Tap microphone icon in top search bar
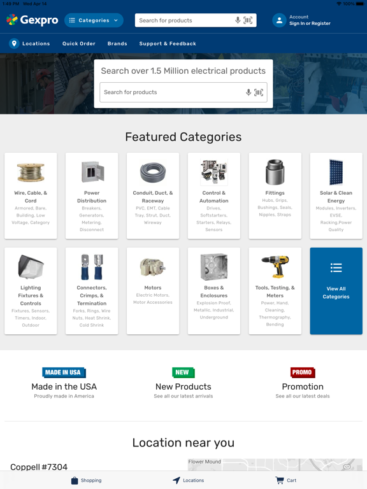 238,20
